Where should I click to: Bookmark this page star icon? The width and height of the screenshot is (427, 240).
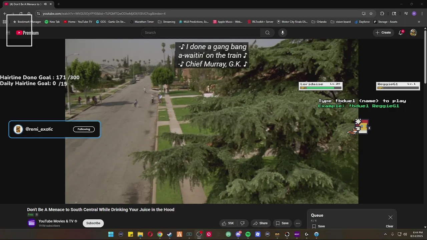click(371, 14)
